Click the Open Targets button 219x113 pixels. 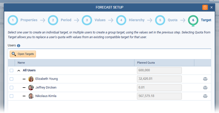coord(23,54)
